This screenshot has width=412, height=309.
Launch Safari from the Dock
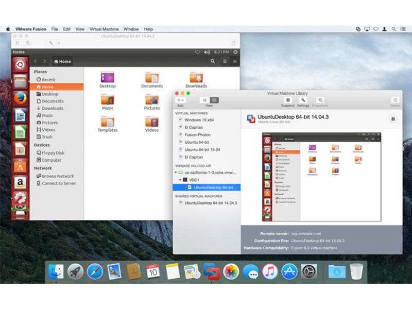point(95,271)
